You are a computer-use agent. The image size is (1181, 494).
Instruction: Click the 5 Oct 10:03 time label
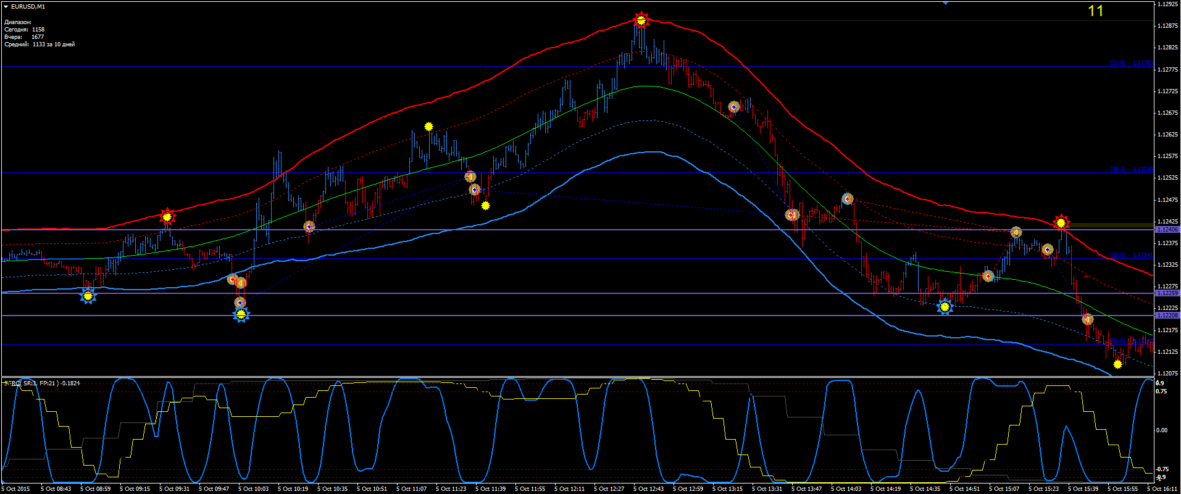click(253, 489)
